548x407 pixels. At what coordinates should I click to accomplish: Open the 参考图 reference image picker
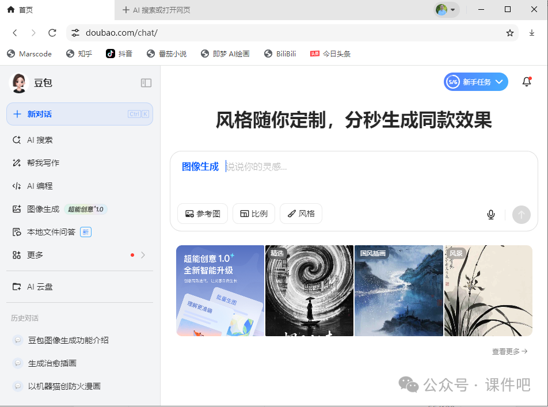click(202, 214)
